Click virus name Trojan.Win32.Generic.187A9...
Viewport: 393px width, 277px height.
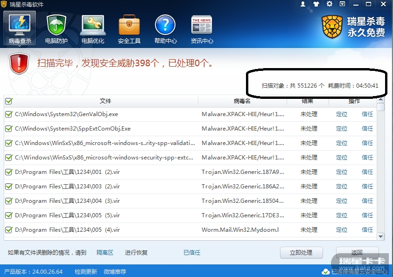coord(243,172)
